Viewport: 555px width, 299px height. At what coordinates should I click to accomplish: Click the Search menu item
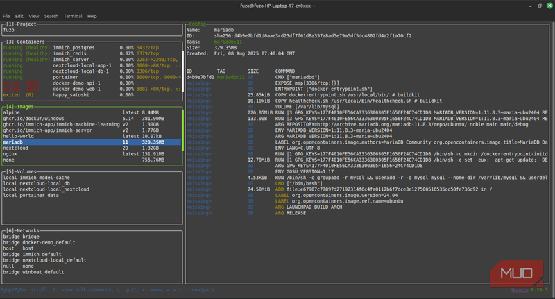[51, 16]
